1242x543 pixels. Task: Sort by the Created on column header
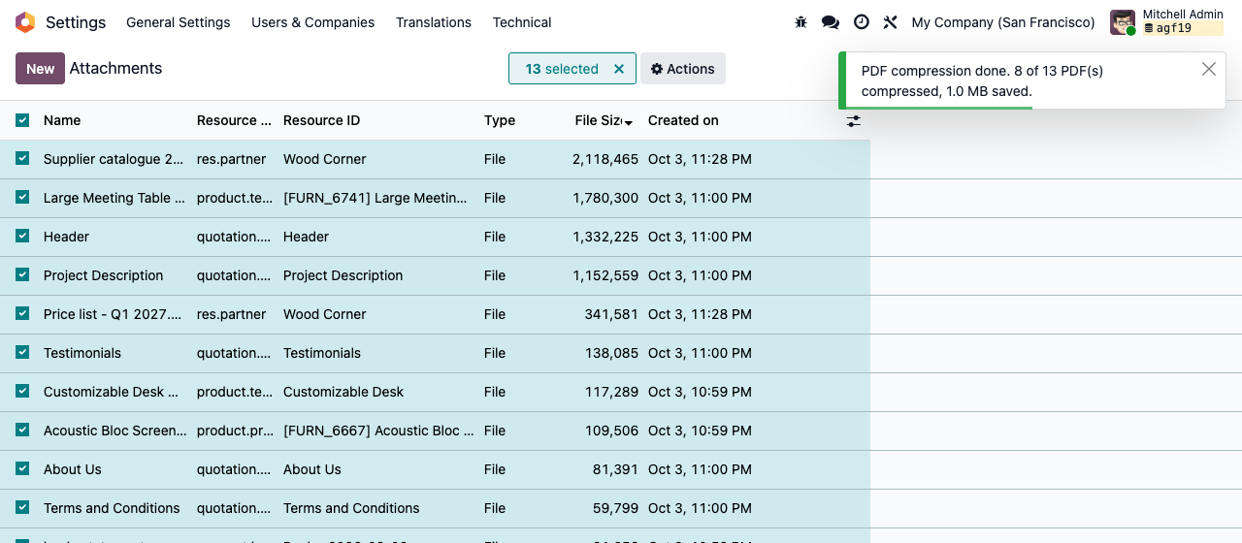pos(683,120)
